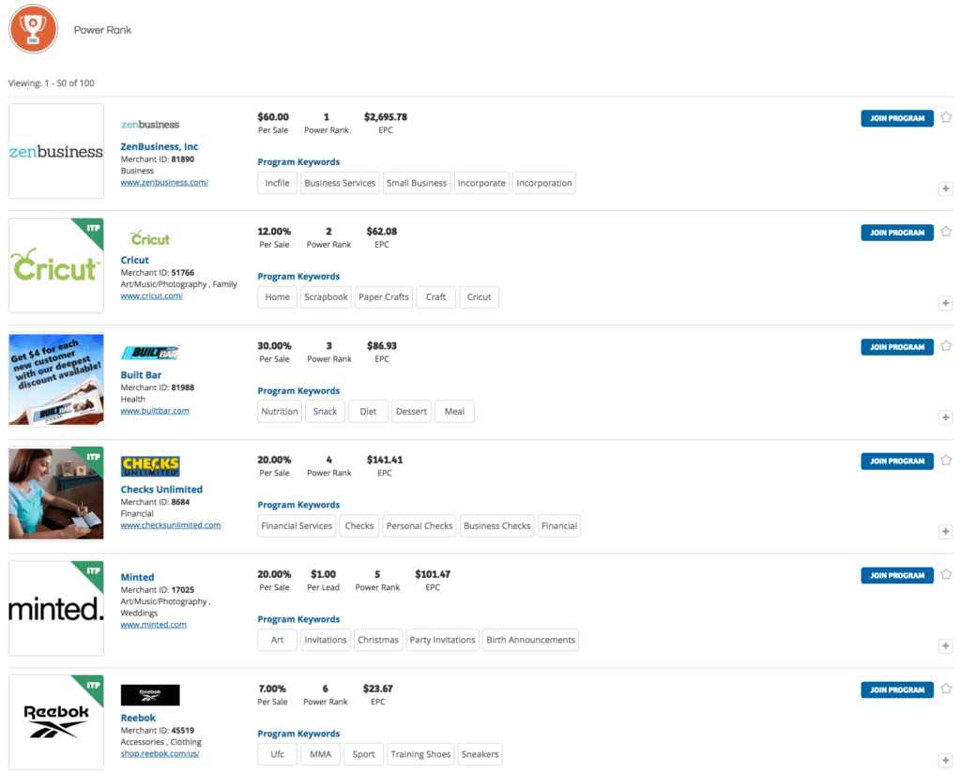Select the Nutrition keyword tag
The width and height of the screenshot is (961, 772).
click(280, 412)
